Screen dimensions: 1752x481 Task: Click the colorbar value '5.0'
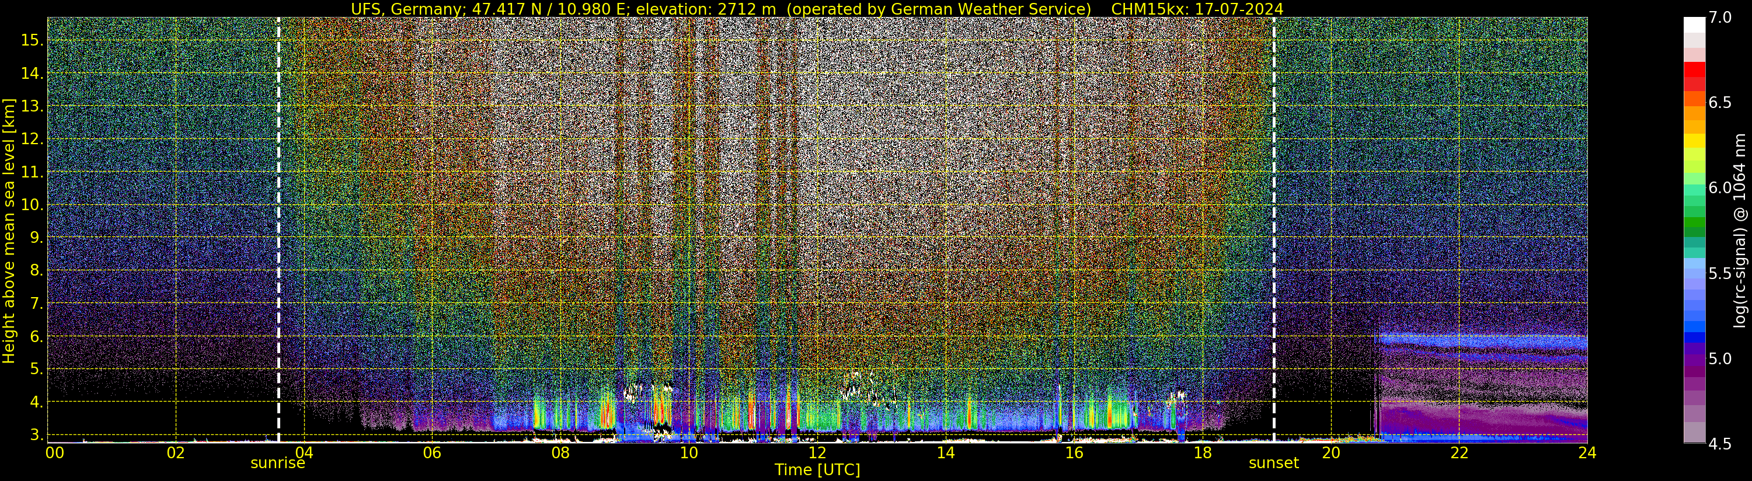point(1719,358)
